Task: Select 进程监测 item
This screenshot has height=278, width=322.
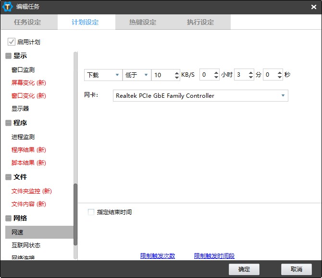Action: point(23,137)
